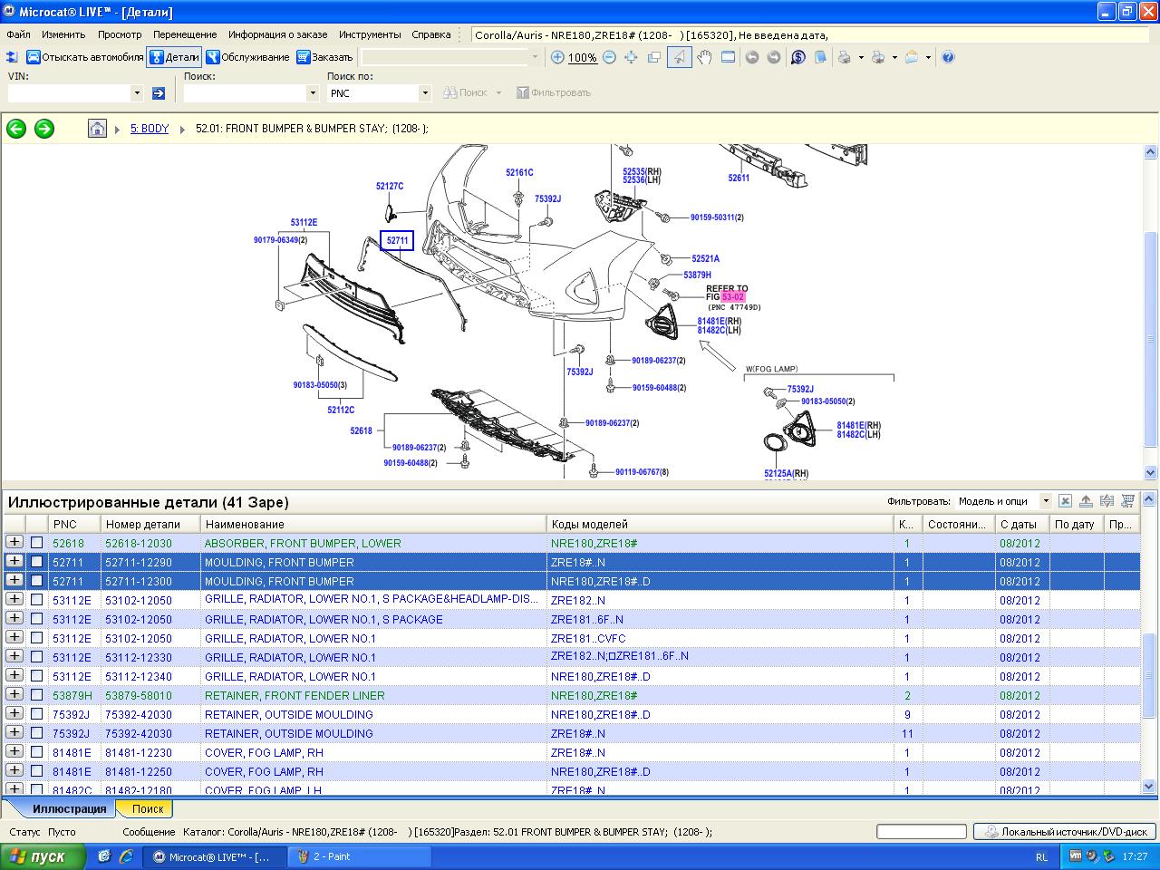Select checkbox for 81481-12230 fog lamp cover
1160x870 pixels.
37,752
